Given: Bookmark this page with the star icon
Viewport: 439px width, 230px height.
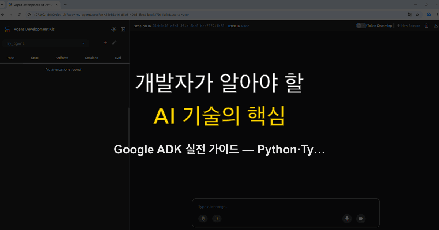Looking at the screenshot, I should tap(418, 15).
